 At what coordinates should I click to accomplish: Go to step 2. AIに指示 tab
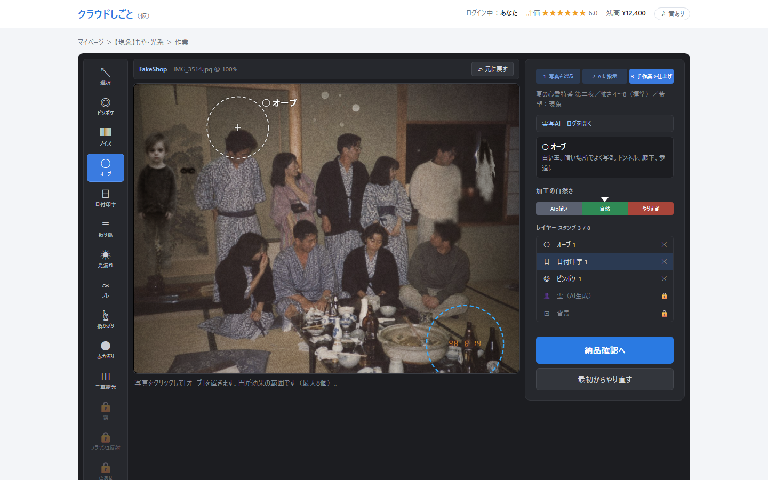click(x=605, y=76)
